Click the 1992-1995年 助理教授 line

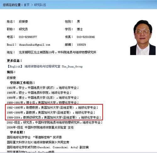[52, 107]
